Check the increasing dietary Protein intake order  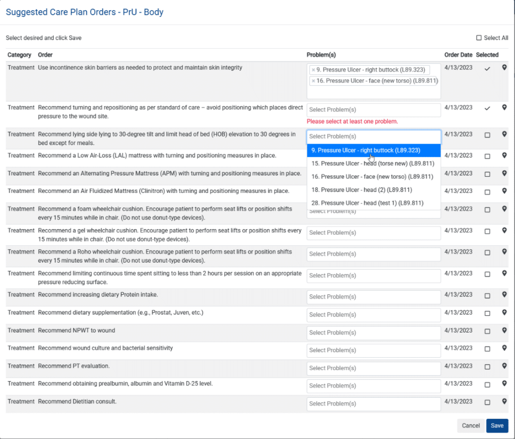(487, 296)
